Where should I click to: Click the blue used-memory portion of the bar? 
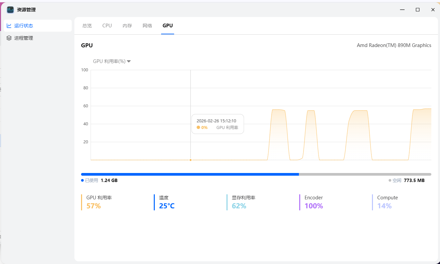click(189, 174)
